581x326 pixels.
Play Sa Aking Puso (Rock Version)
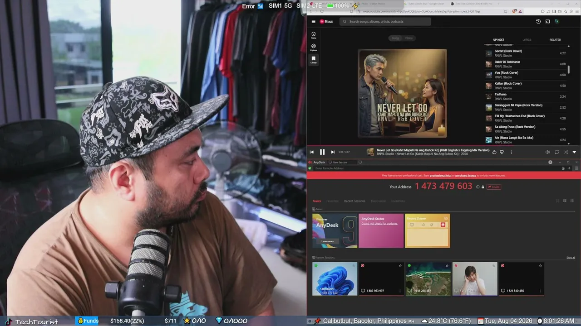[x=526, y=129]
